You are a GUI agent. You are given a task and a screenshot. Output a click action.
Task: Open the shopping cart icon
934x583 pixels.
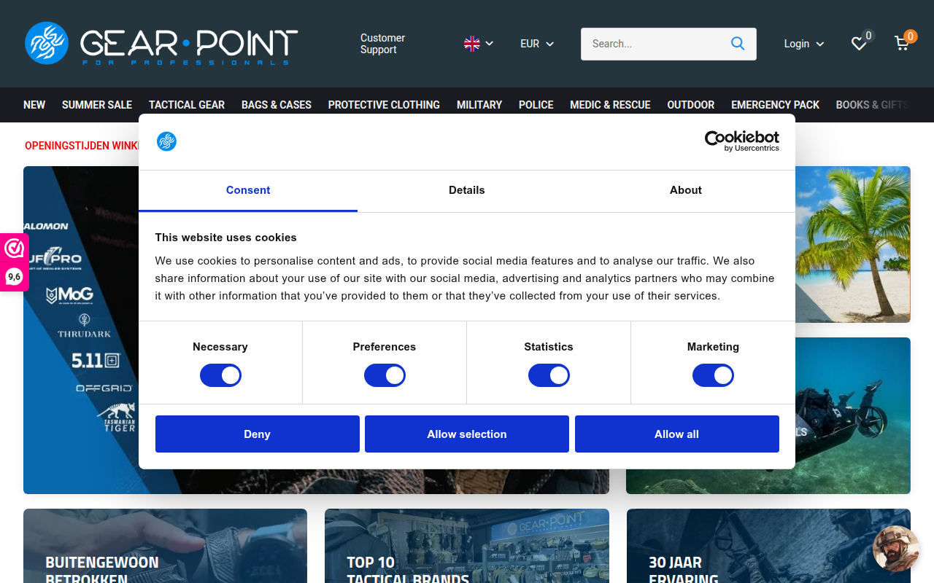[x=902, y=44]
